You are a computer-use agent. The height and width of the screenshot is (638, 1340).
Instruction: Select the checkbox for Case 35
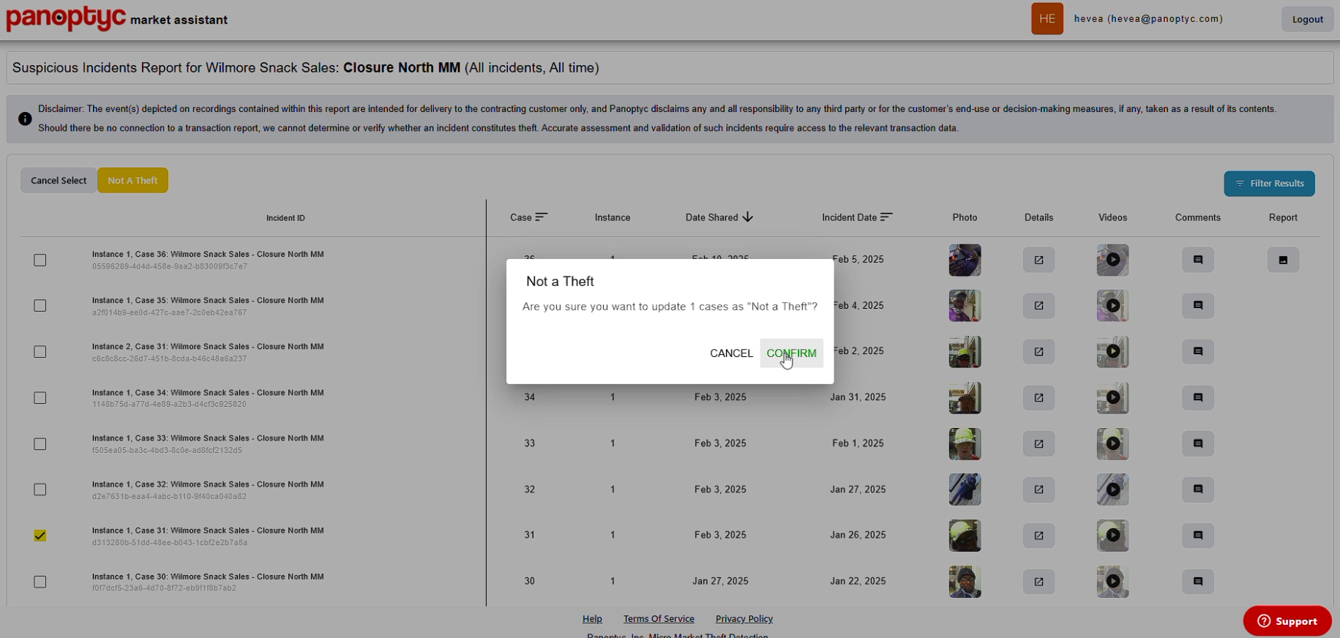(40, 306)
